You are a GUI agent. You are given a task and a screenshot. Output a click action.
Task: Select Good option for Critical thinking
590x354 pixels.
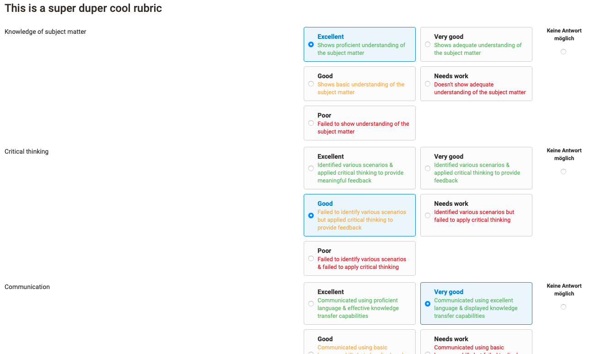(x=311, y=215)
